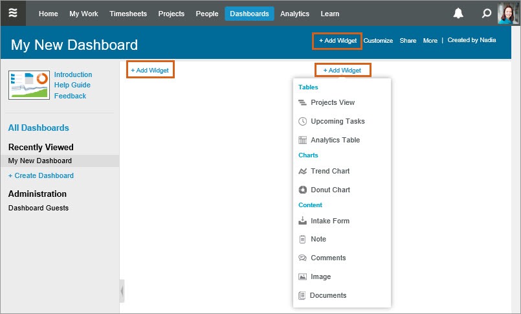Click the Intake Form icon
Viewport: 521px width, 314px height.
(302, 221)
